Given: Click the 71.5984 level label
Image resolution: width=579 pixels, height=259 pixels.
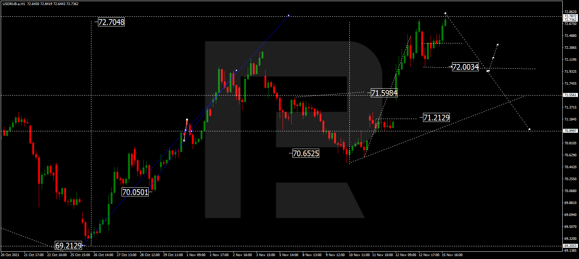Looking at the screenshot, I should (x=384, y=93).
